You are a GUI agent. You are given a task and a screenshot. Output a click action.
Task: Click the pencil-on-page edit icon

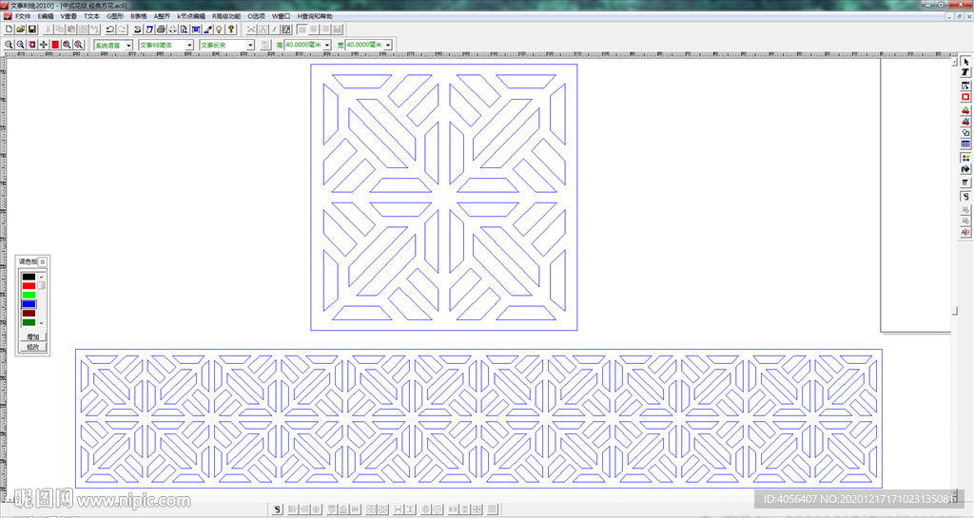click(285, 29)
